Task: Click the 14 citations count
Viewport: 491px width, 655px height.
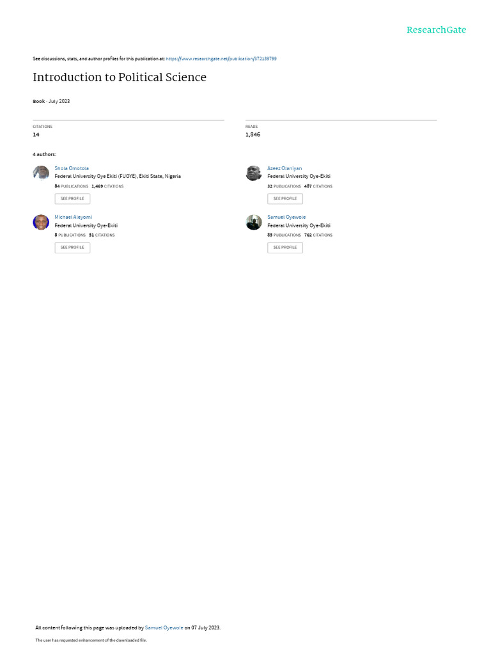Action: 36,134
